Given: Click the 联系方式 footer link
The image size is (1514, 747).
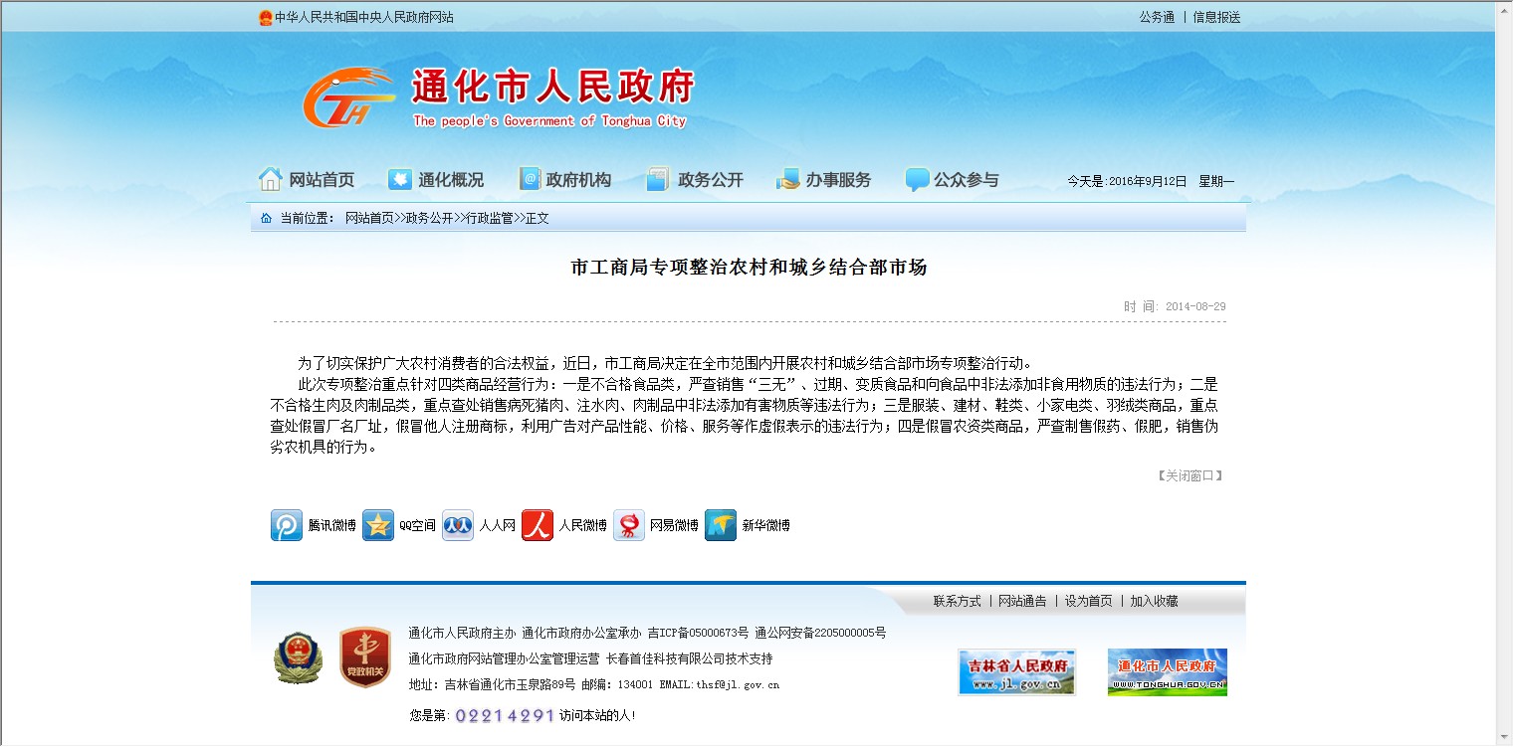Looking at the screenshot, I should pyautogui.click(x=957, y=601).
